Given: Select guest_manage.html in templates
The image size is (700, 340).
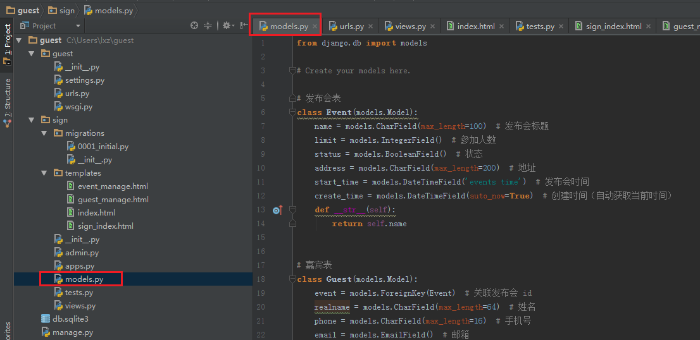Looking at the screenshot, I should pos(113,199).
